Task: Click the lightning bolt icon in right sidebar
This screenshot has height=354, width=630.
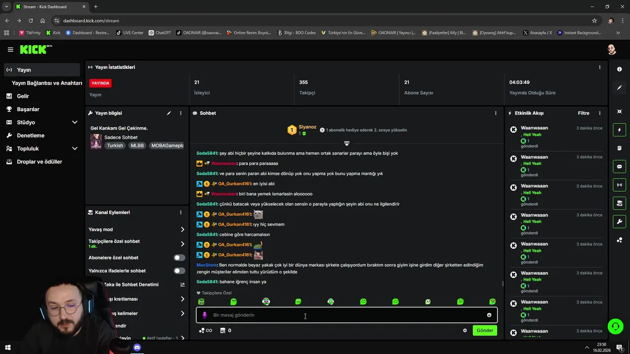Action: coord(619,130)
